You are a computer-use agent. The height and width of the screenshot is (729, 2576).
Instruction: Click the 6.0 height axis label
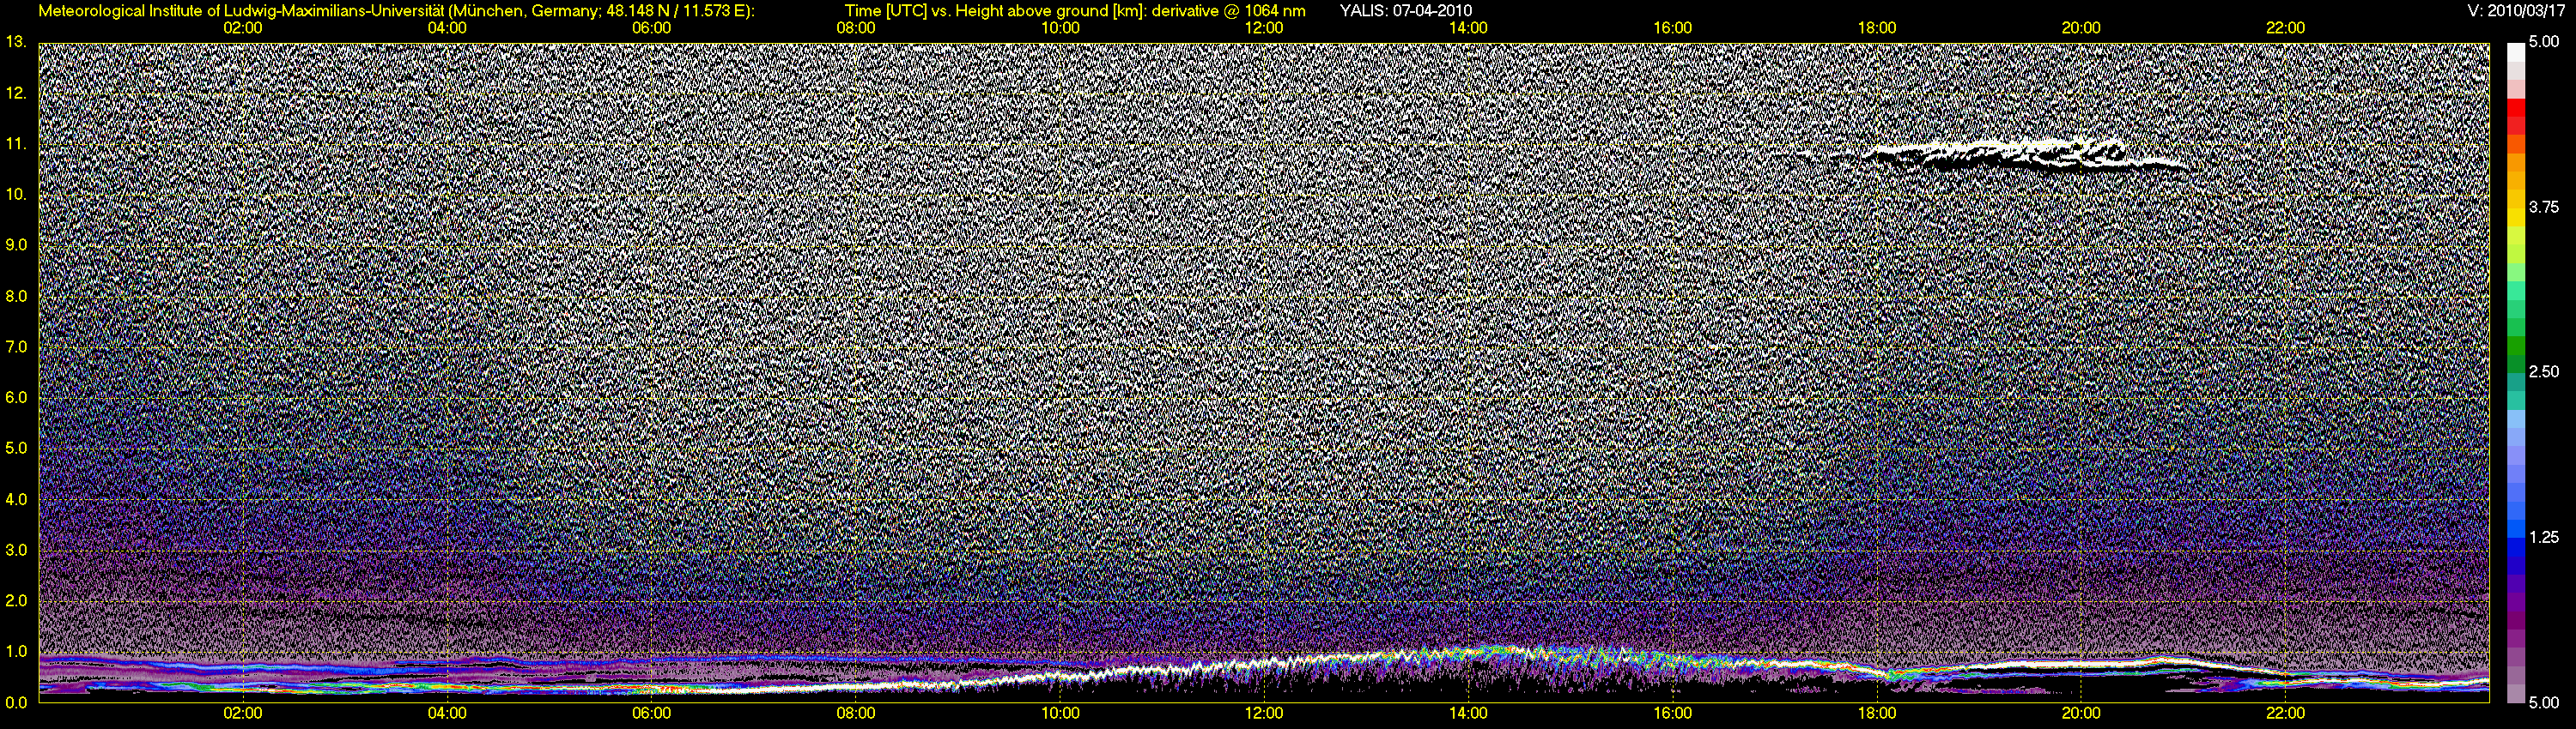tap(16, 397)
